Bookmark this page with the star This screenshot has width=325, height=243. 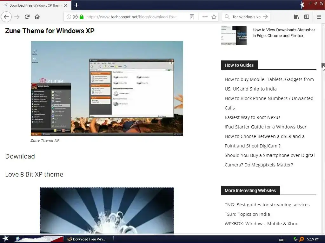click(x=214, y=17)
